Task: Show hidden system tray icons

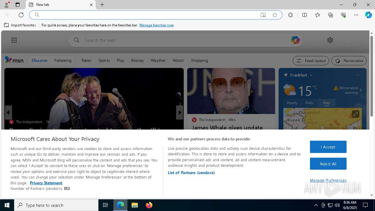Action: coord(316,205)
